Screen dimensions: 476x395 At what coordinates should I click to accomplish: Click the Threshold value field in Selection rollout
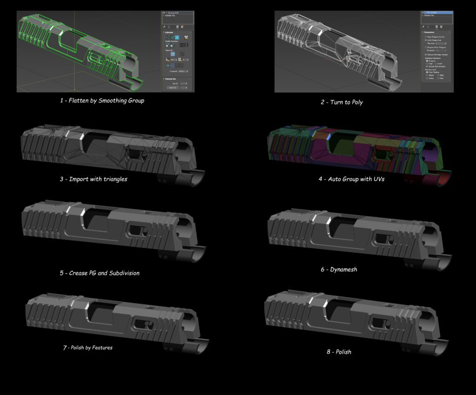click(183, 71)
